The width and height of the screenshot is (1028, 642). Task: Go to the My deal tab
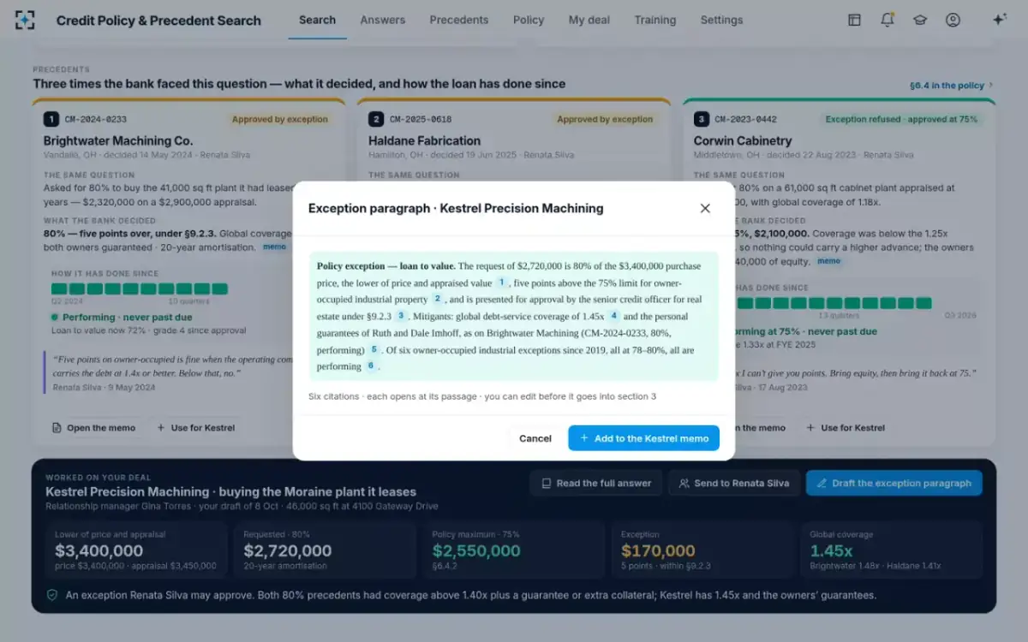click(x=589, y=20)
